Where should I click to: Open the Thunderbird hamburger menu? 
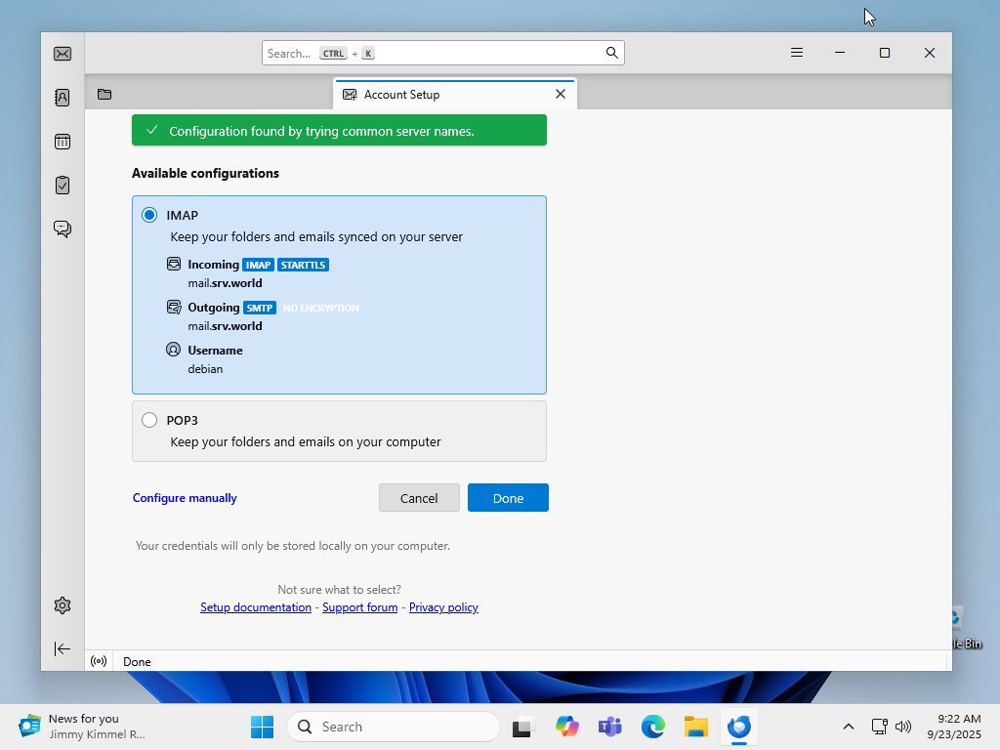[797, 53]
